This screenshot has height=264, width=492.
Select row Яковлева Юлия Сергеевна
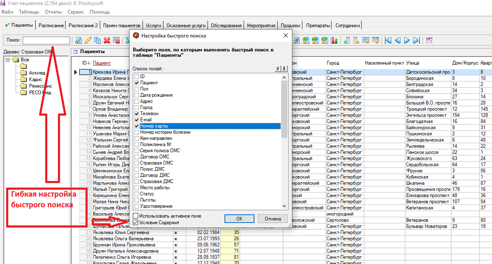point(121,232)
